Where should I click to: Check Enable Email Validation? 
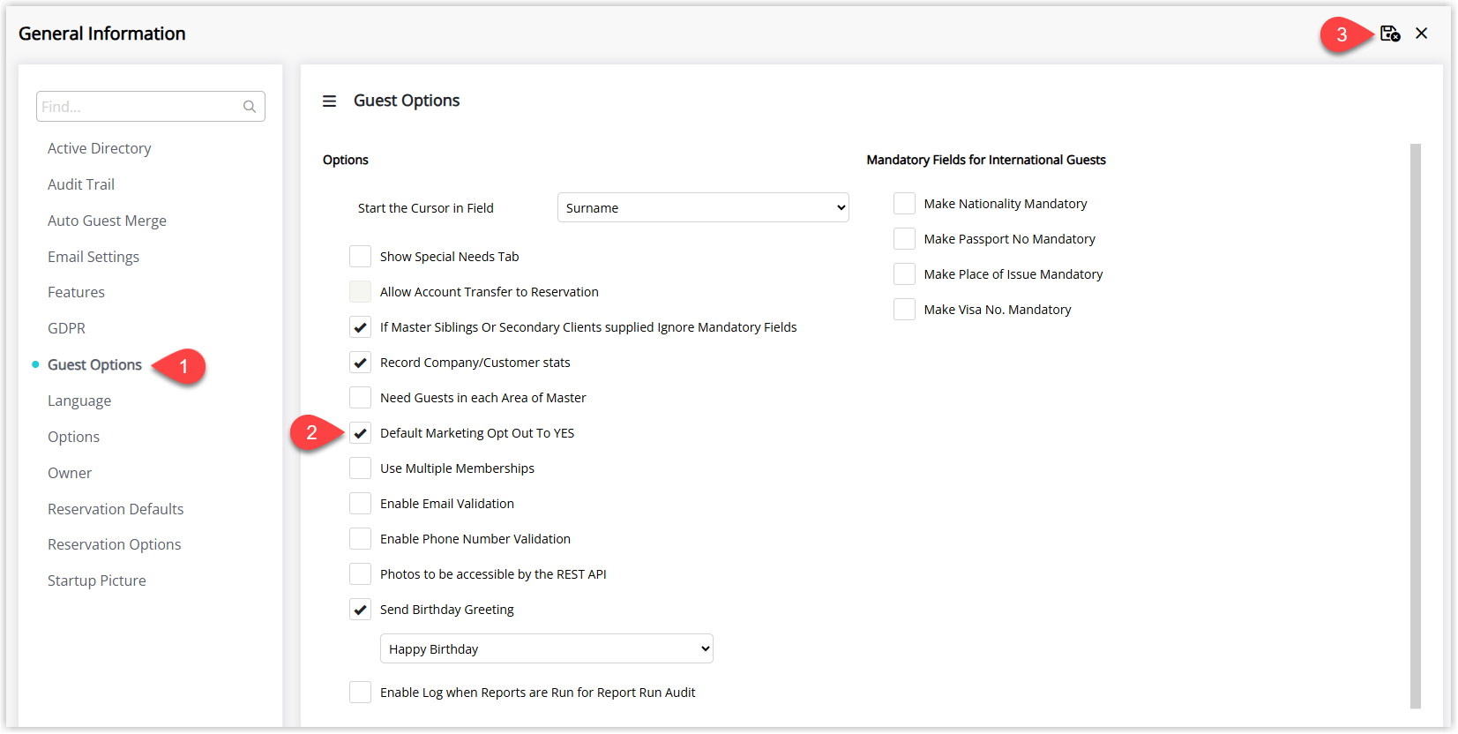360,504
